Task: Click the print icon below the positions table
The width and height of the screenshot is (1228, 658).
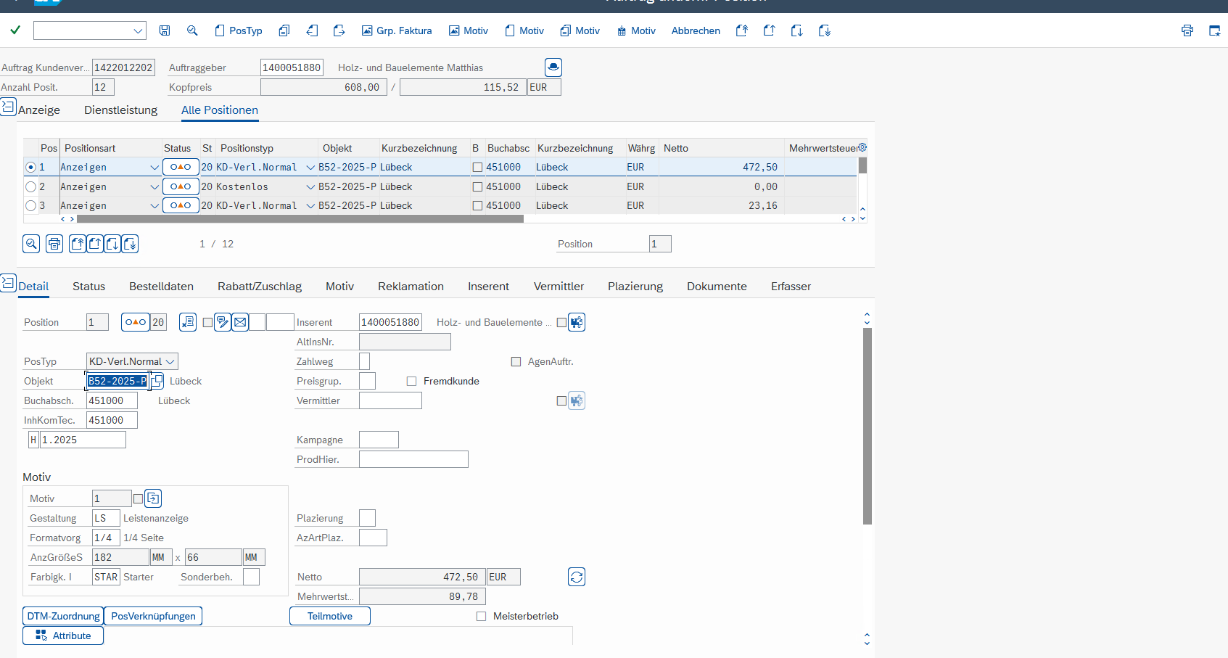Action: pyautogui.click(x=54, y=244)
